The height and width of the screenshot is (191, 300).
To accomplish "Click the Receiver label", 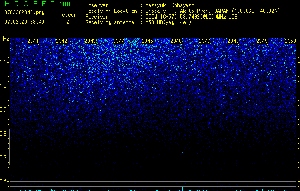I will 97,17.
